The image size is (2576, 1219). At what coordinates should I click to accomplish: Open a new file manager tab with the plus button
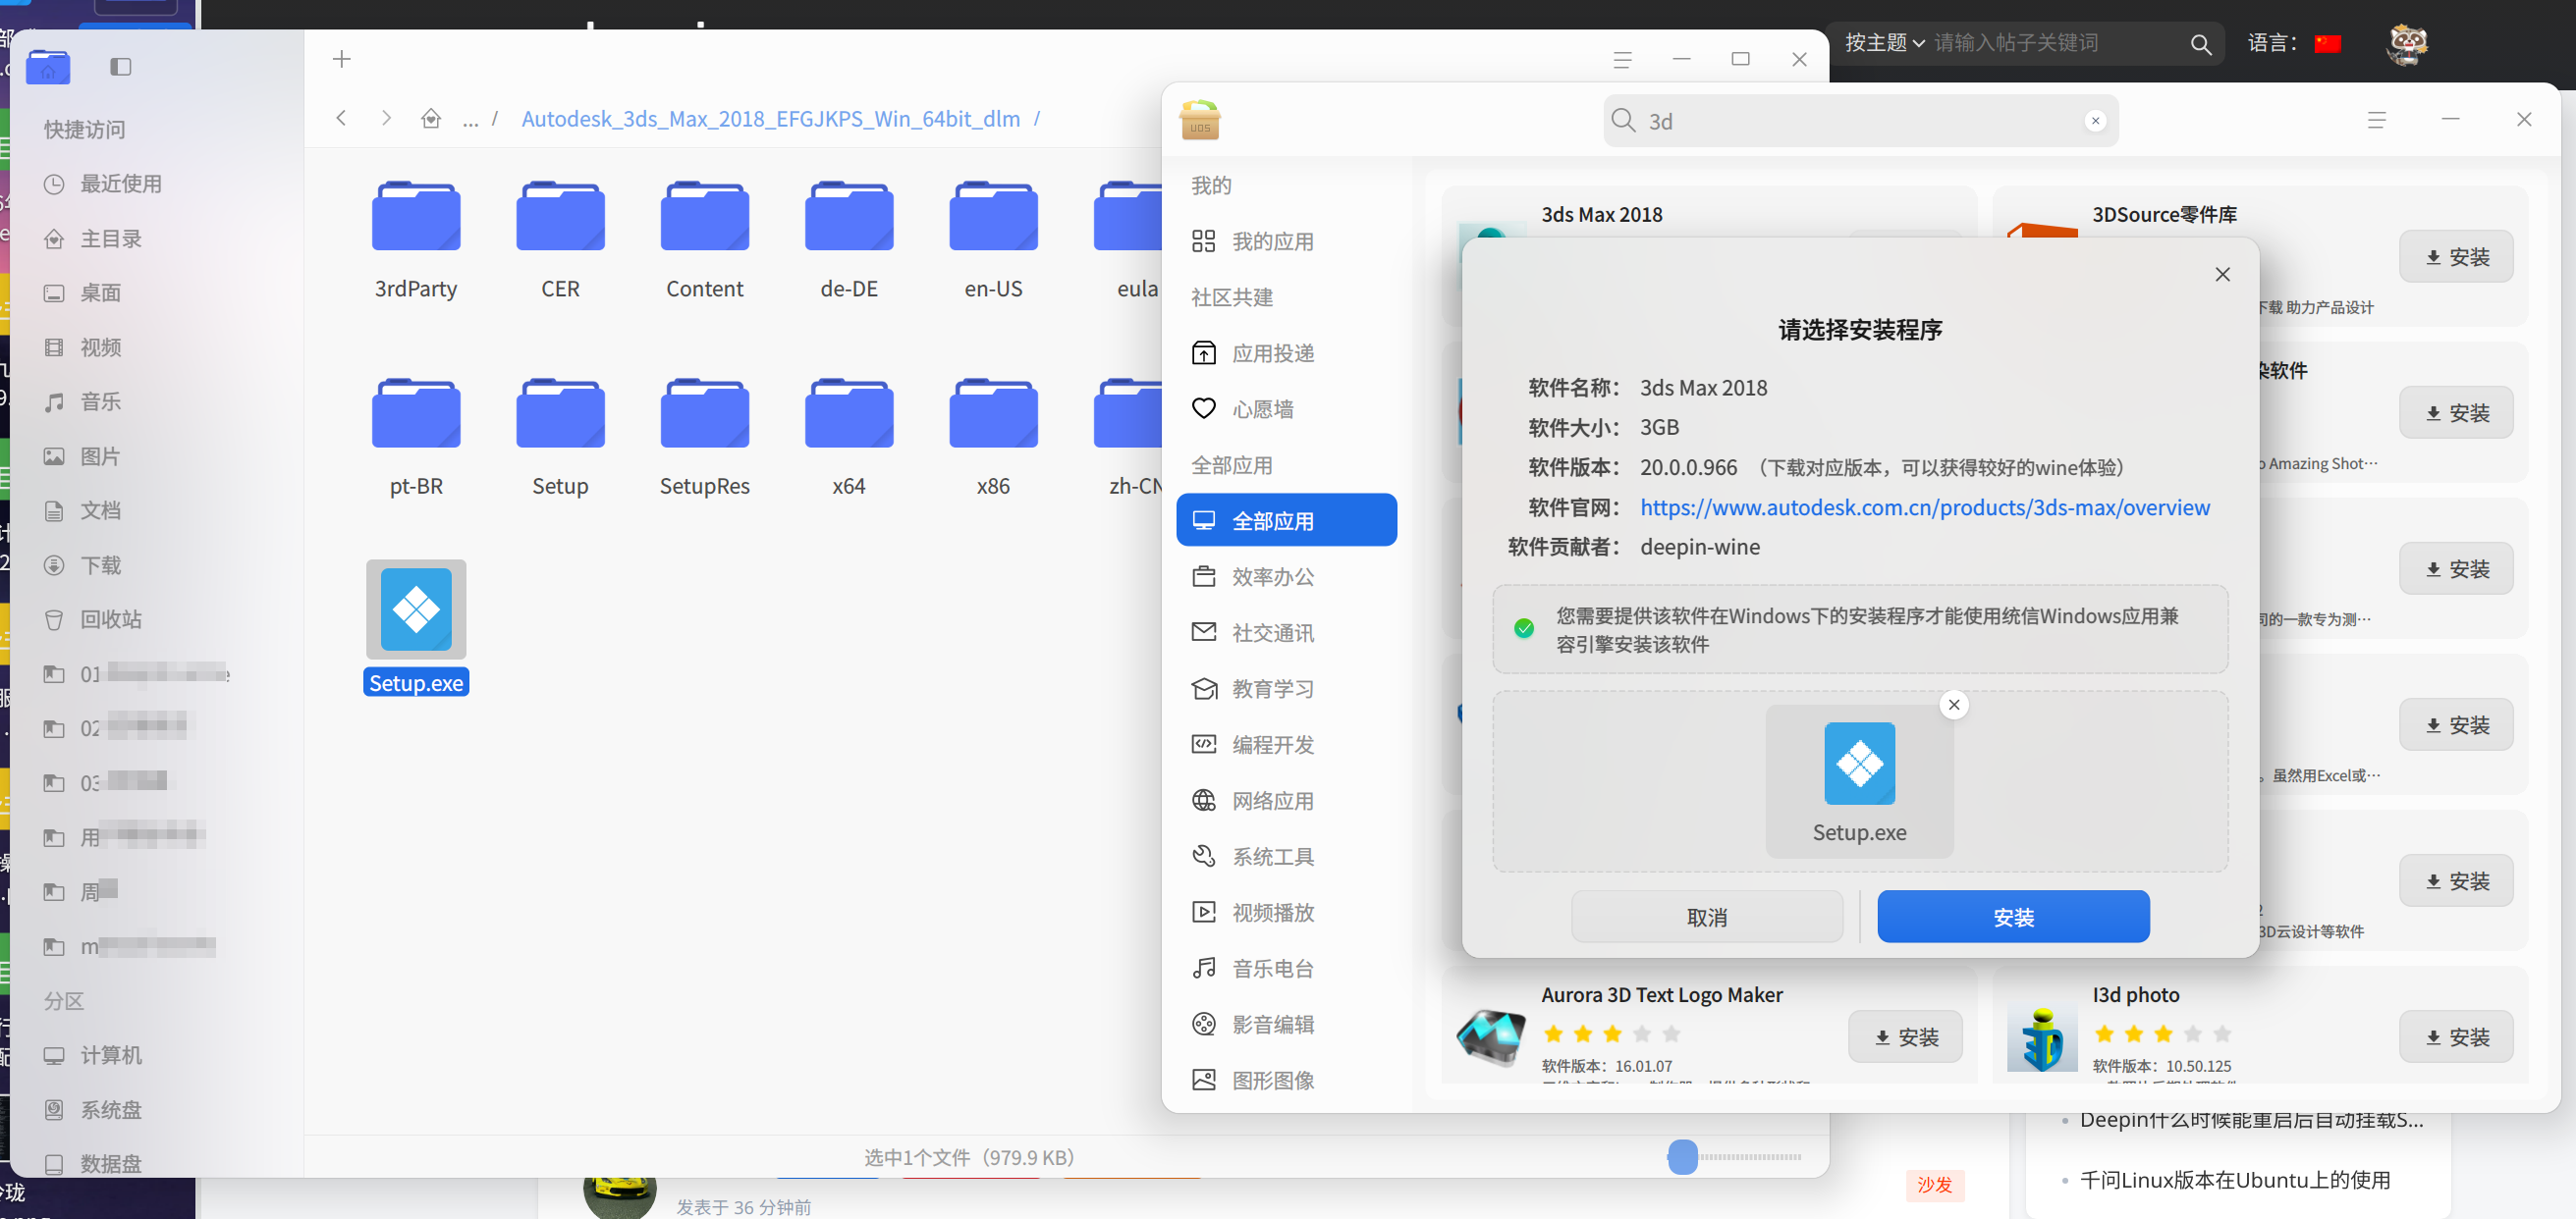pyautogui.click(x=341, y=59)
